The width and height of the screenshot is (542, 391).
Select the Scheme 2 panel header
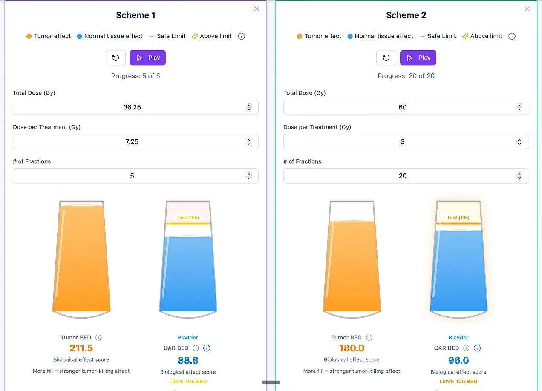click(406, 15)
